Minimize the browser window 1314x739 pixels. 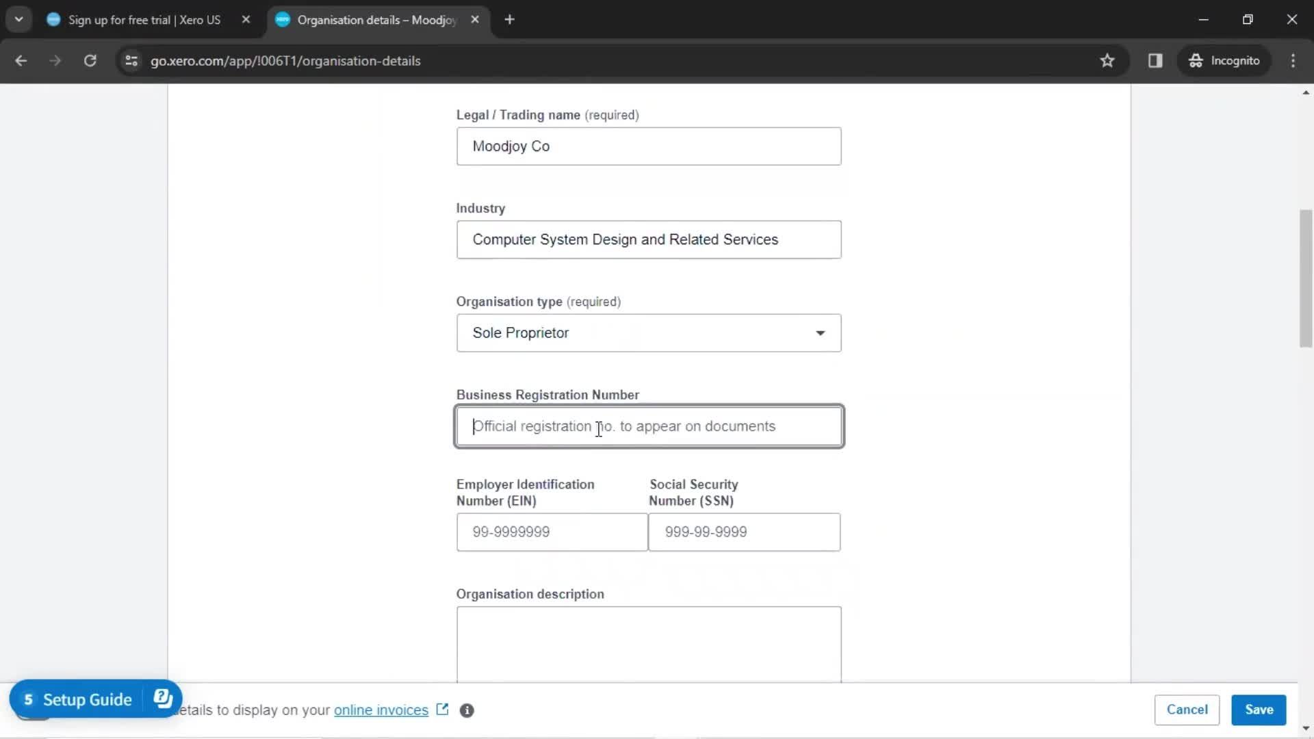(1203, 20)
